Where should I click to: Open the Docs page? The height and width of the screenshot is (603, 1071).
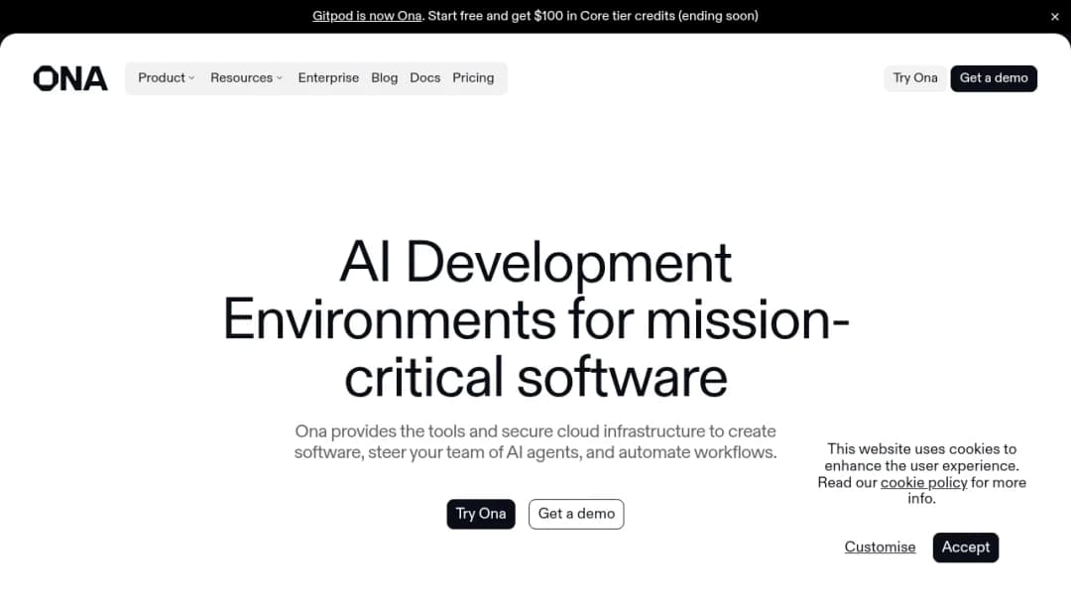click(x=424, y=77)
